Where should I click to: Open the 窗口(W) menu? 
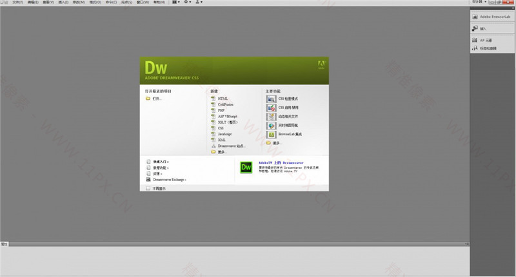pyautogui.click(x=143, y=2)
